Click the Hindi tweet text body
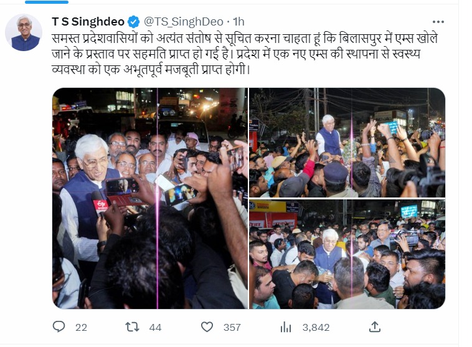The height and width of the screenshot is (347, 472). point(245,54)
